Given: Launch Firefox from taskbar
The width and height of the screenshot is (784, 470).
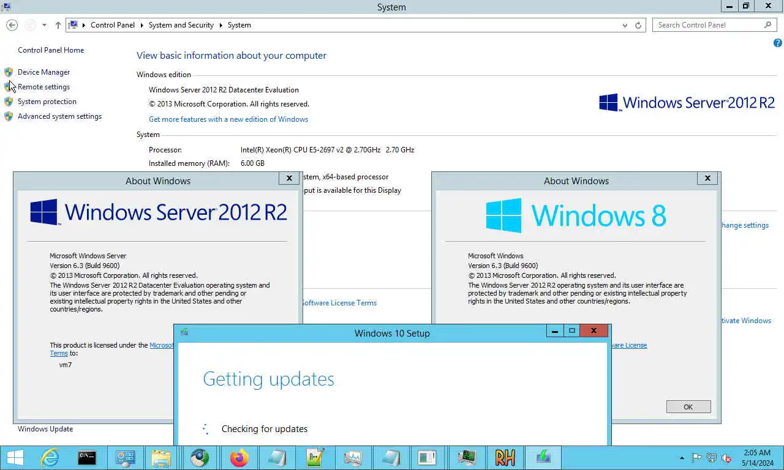Looking at the screenshot, I should [x=239, y=458].
